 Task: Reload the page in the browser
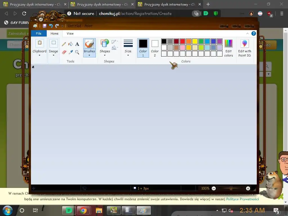(x=24, y=13)
